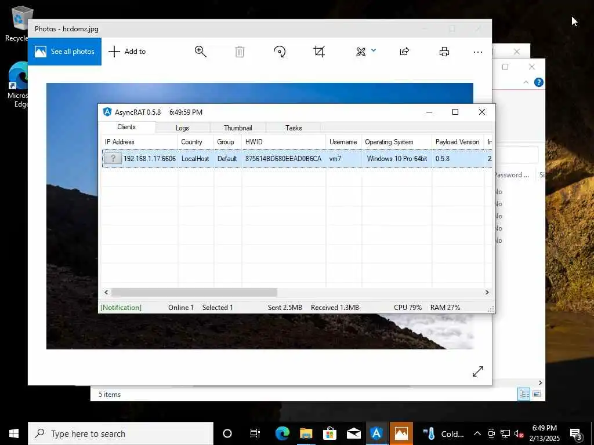Click AsyncRAT icon on taskbar

[376, 433]
